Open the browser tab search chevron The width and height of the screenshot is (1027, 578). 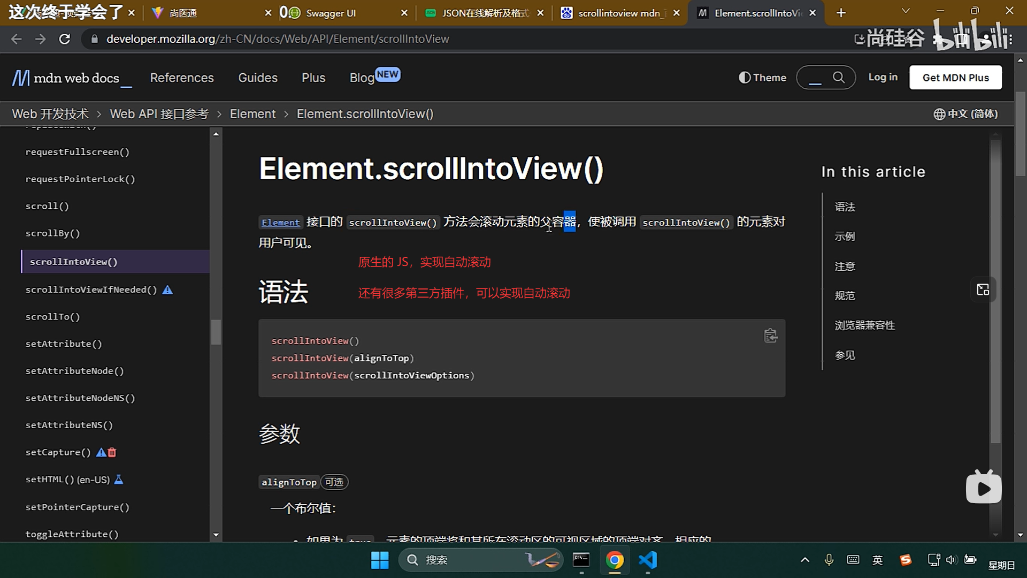click(x=906, y=11)
